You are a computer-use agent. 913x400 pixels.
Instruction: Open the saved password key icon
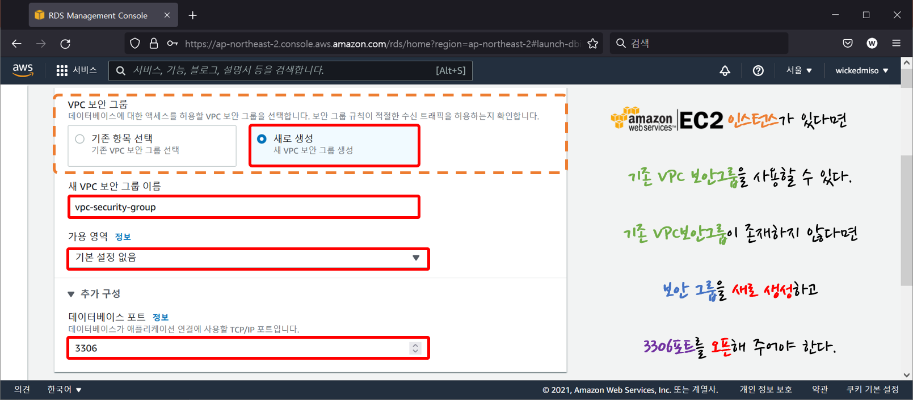click(x=172, y=44)
